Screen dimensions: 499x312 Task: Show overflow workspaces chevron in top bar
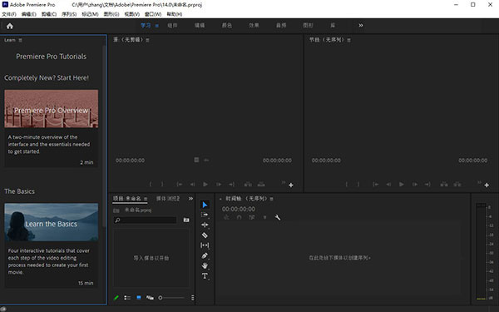tap(361, 26)
